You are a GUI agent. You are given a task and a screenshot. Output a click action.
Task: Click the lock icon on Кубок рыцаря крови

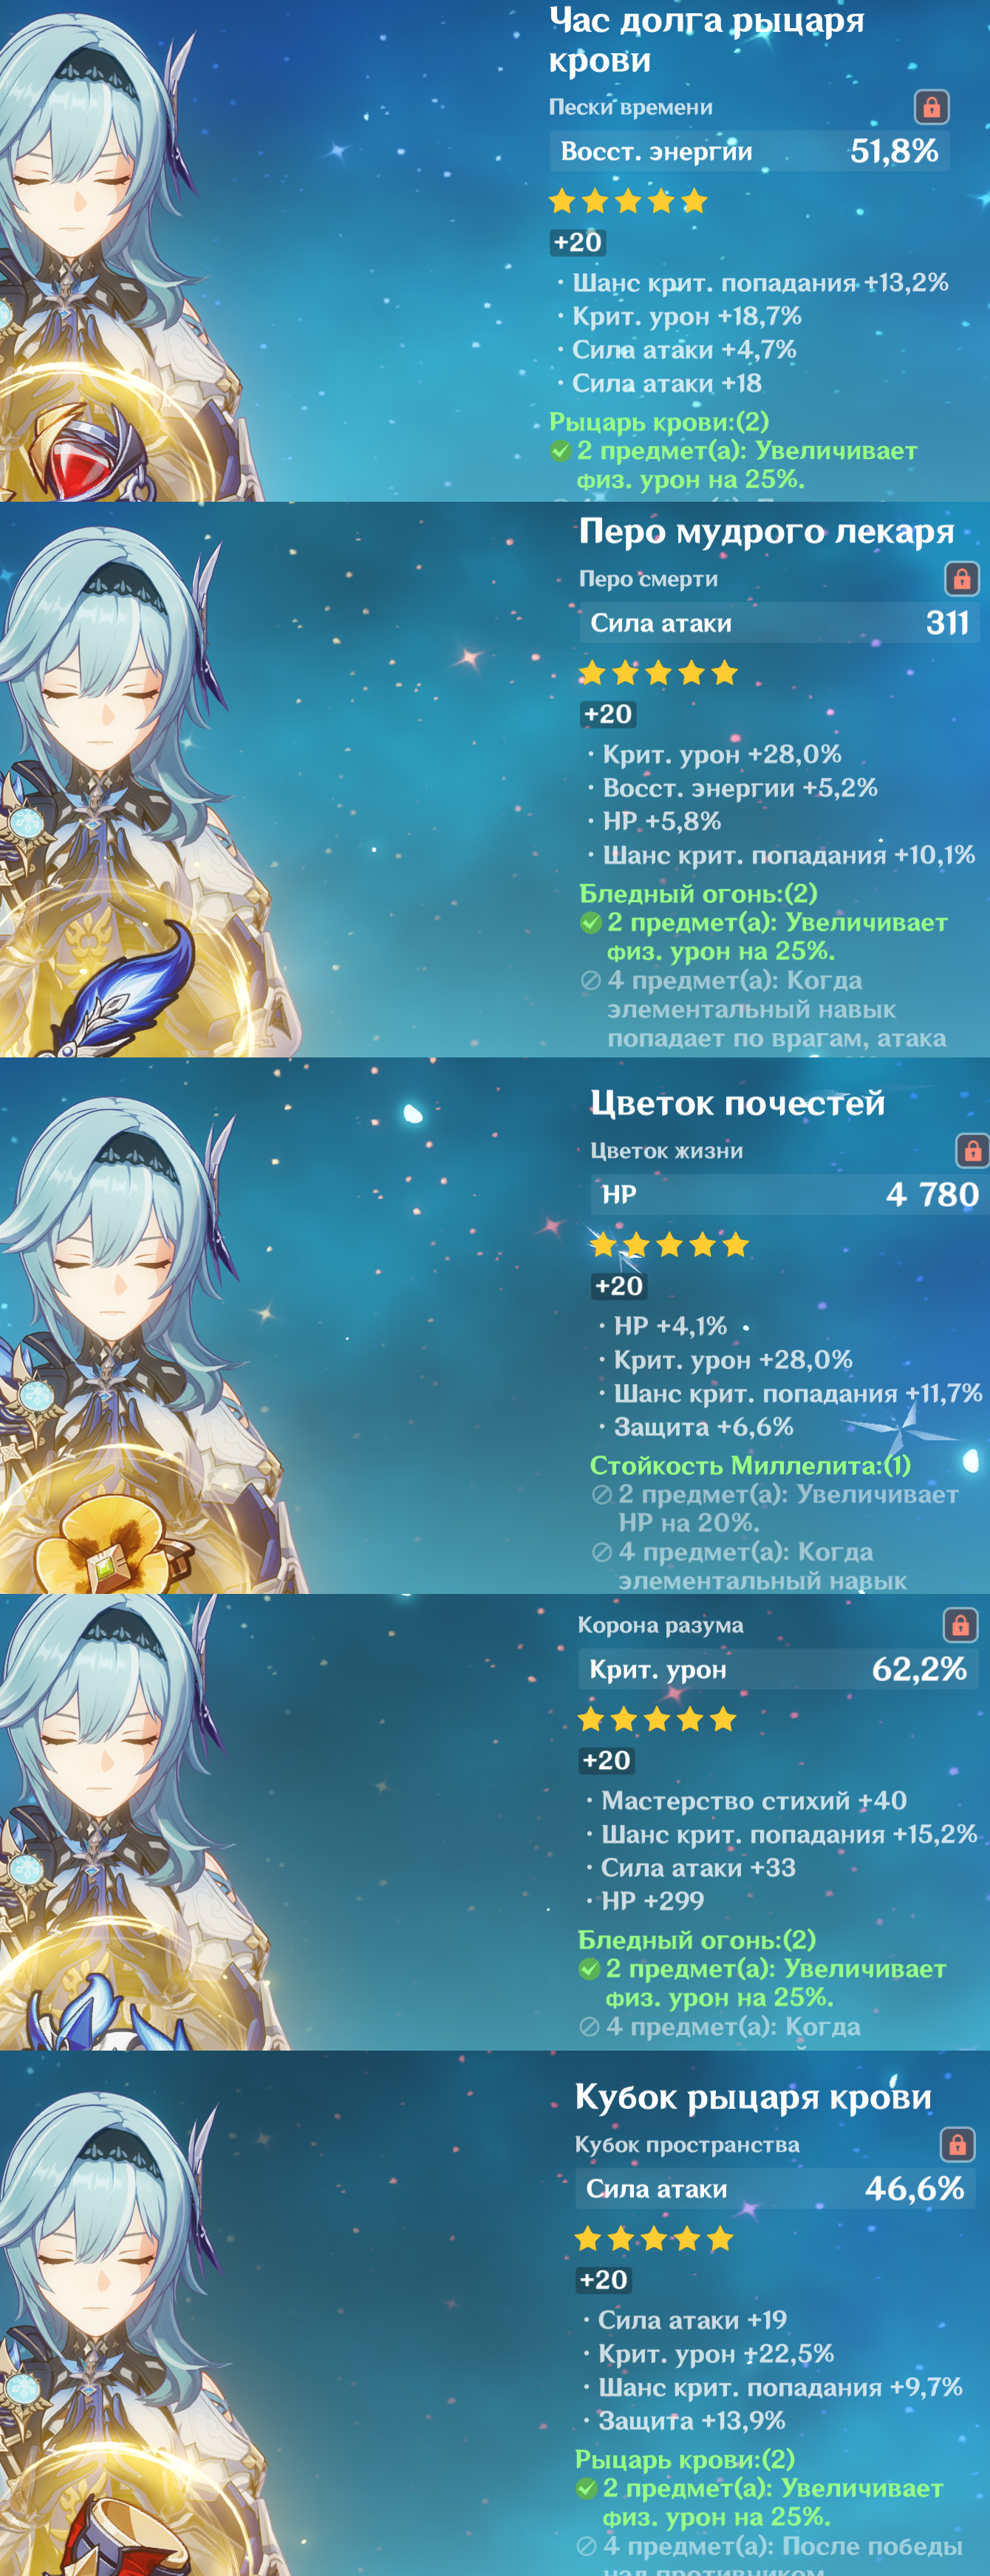957,2144
